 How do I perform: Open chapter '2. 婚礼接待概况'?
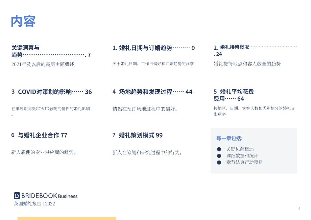point(255,50)
